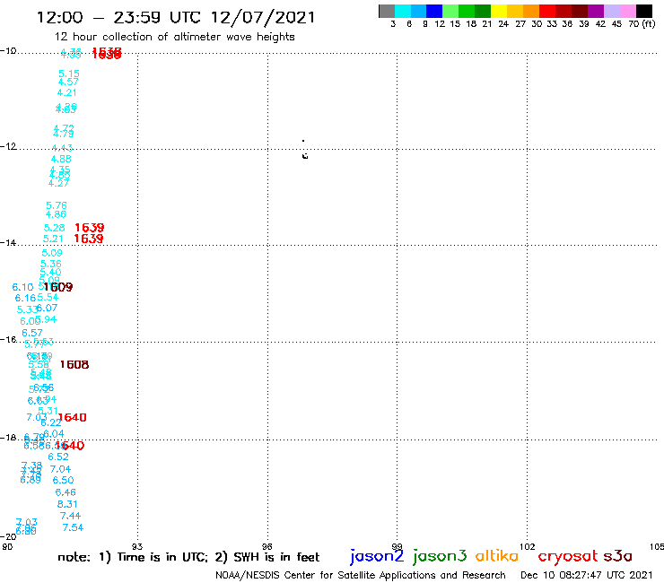Click the longitude axis label 96
Image resolution: width=664 pixels, height=583 pixels.
(x=266, y=546)
